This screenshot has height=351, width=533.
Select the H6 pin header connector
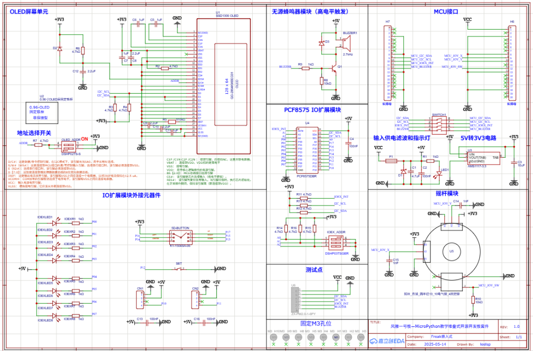point(512,63)
